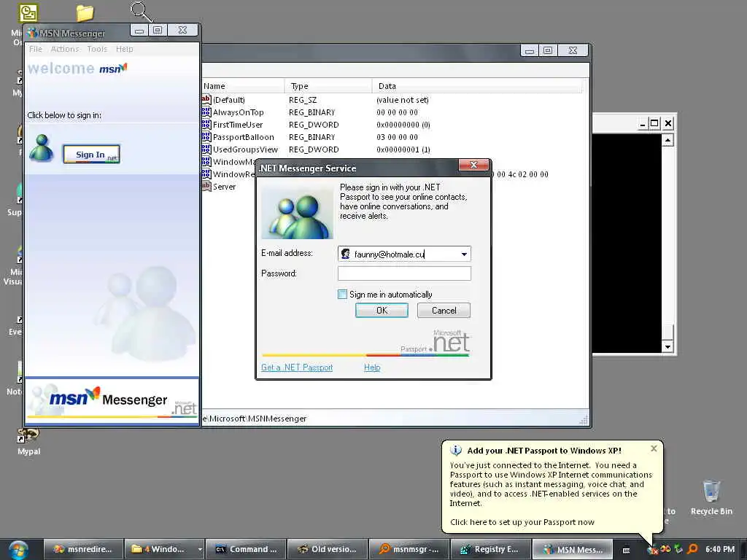This screenshot has width=747, height=560.
Task: Open the File menu in MSN Messenger
Action: (36, 49)
